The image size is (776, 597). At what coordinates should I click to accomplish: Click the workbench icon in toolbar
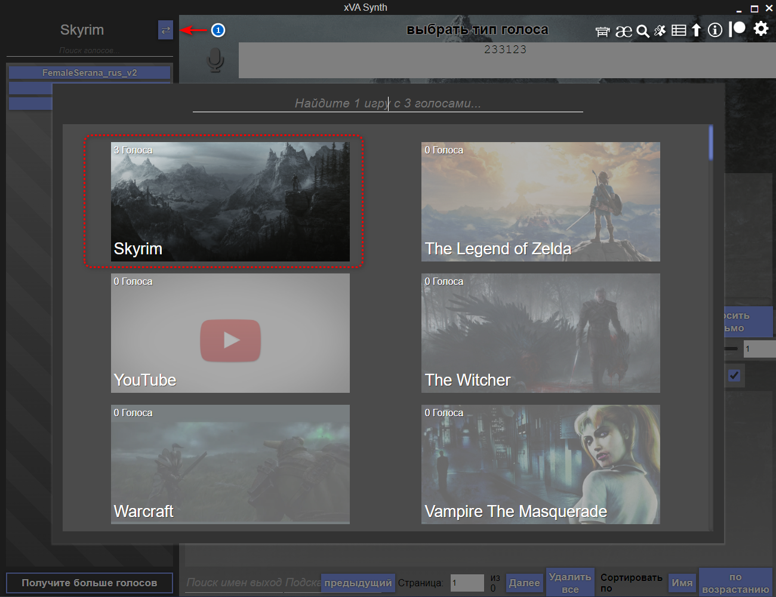click(602, 32)
